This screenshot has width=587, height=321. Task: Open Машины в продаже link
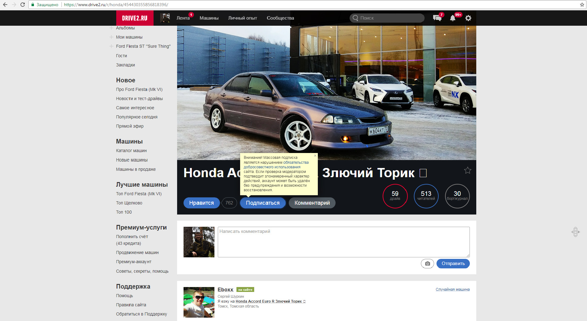coord(136,169)
